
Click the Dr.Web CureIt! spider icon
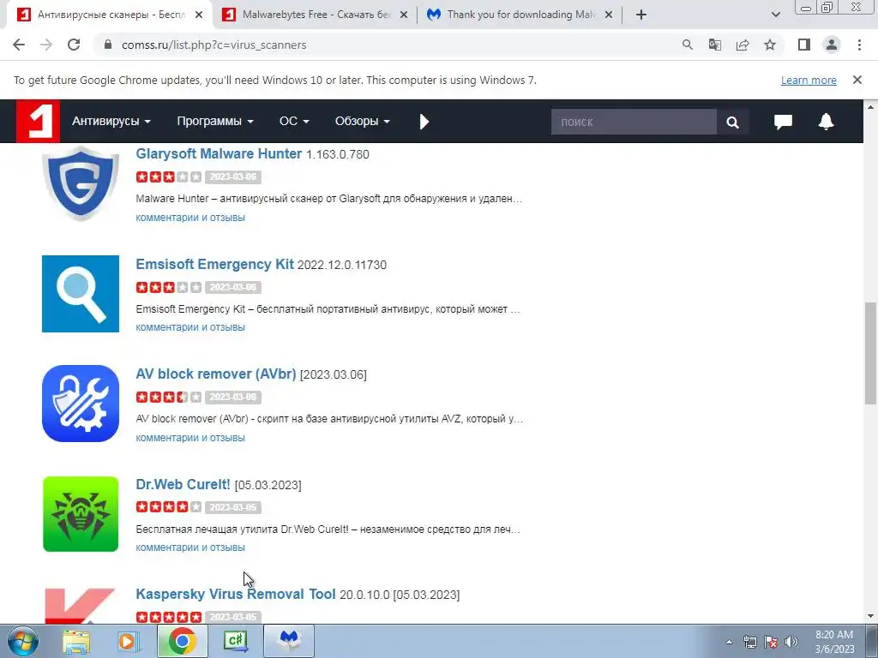pos(81,514)
